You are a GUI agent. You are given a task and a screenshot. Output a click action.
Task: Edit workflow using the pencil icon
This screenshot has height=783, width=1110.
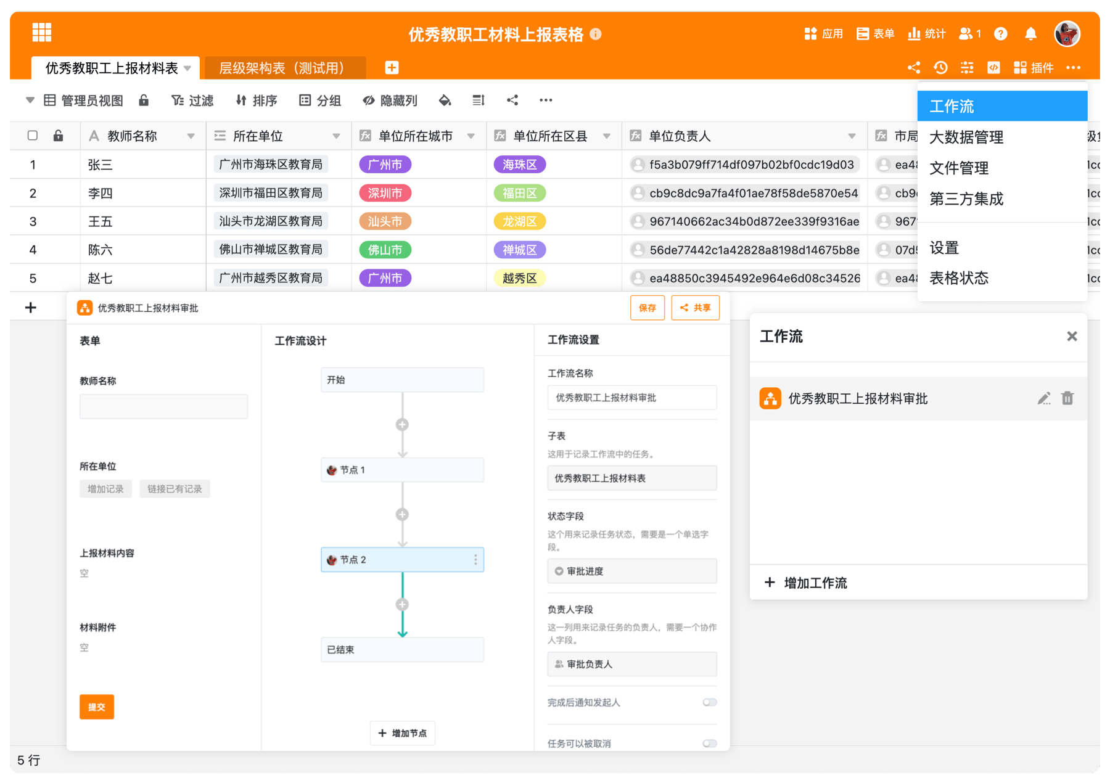point(1043,398)
